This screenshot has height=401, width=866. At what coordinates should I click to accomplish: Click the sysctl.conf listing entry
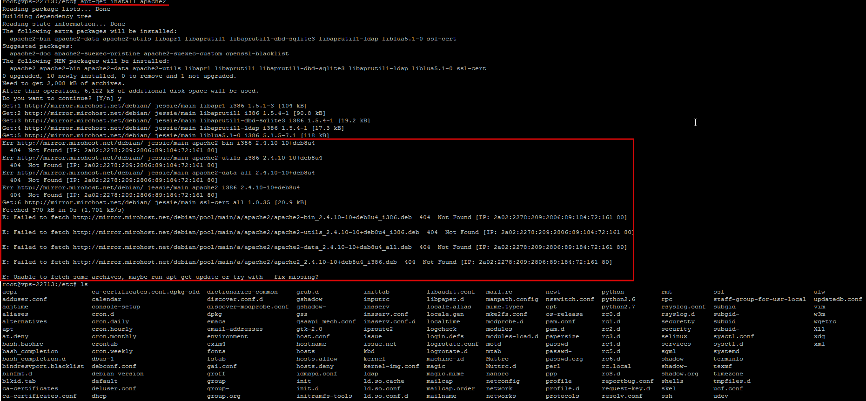734,336
